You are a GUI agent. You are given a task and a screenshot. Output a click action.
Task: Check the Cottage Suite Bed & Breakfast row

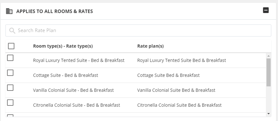pos(10,73)
